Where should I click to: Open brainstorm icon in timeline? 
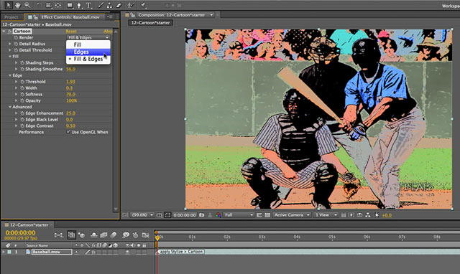pos(126,235)
